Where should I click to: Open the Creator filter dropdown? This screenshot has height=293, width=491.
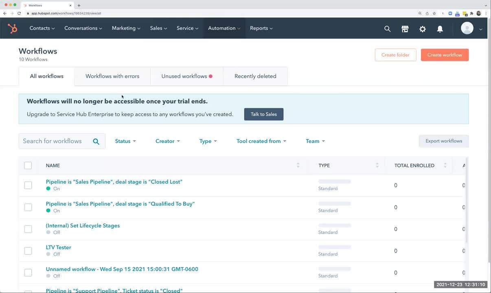[x=168, y=141]
